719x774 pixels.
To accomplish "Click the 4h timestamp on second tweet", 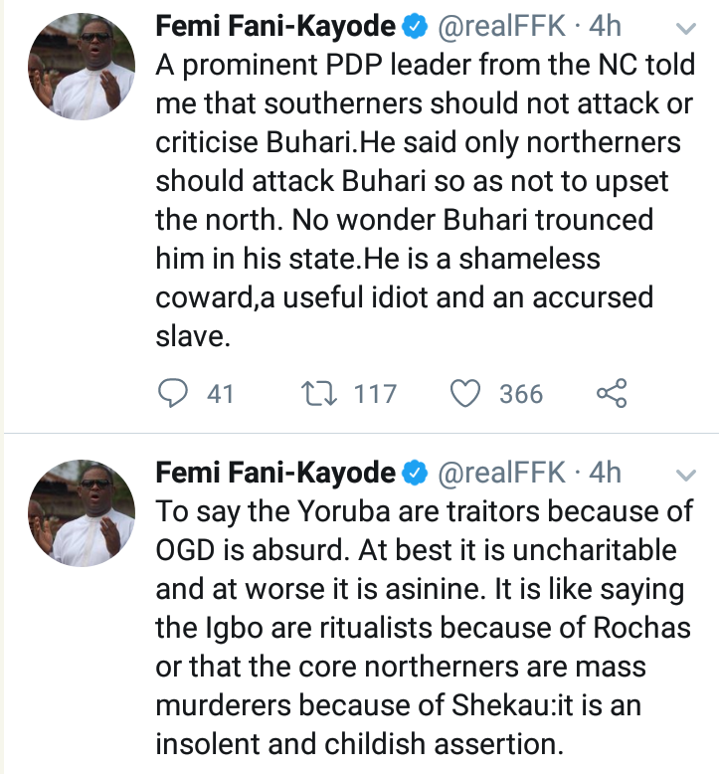I will click(x=606, y=472).
